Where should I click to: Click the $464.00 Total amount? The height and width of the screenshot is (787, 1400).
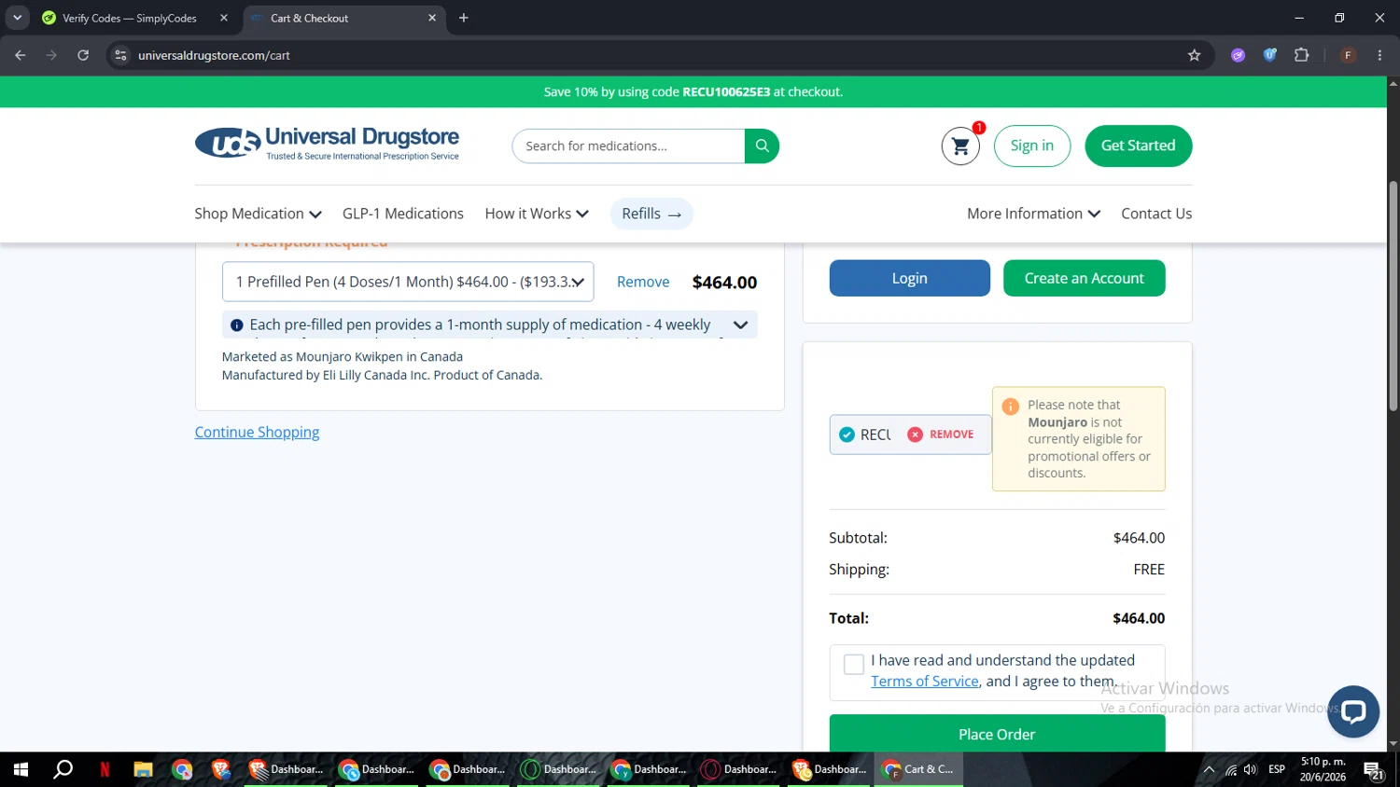[x=1139, y=618]
